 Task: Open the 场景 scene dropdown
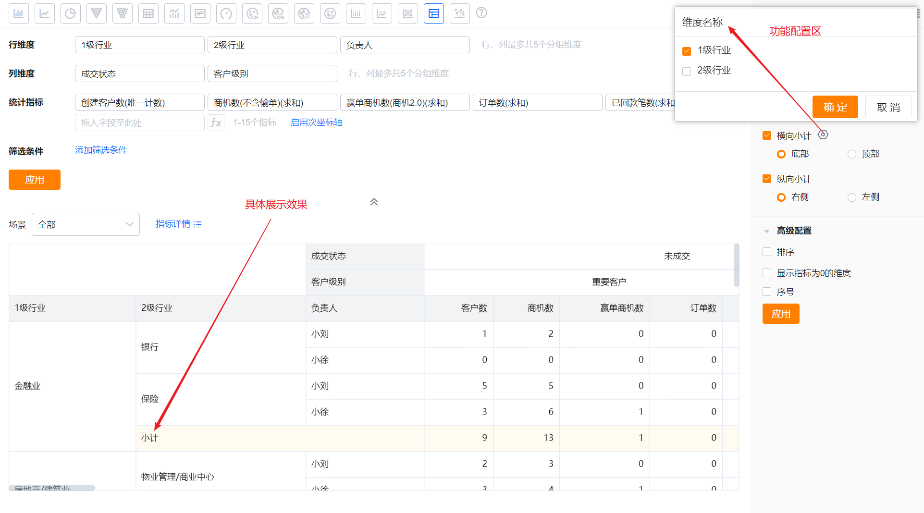tap(86, 224)
